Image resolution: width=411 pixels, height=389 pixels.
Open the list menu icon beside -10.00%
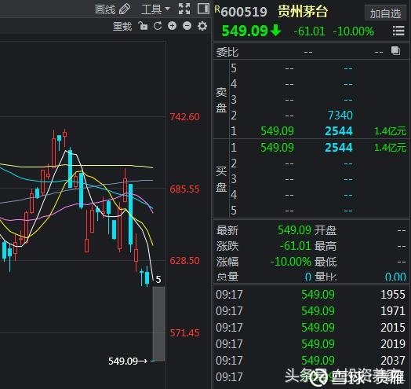pyautogui.click(x=398, y=31)
